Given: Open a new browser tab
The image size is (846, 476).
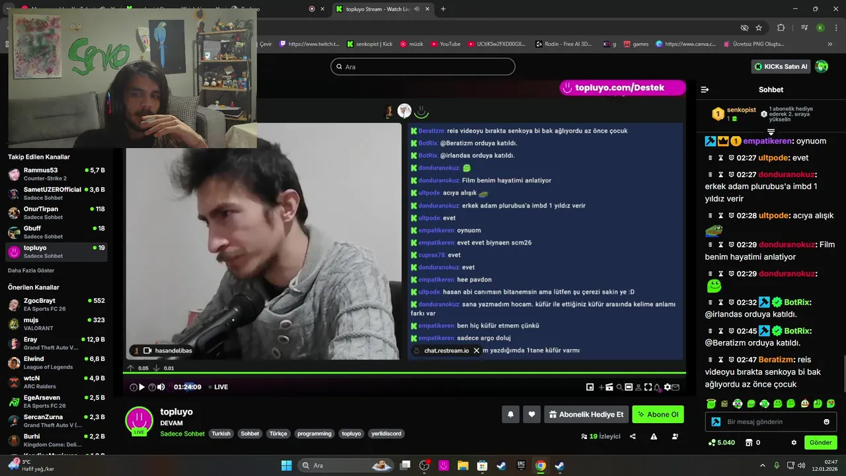Looking at the screenshot, I should pos(443,9).
